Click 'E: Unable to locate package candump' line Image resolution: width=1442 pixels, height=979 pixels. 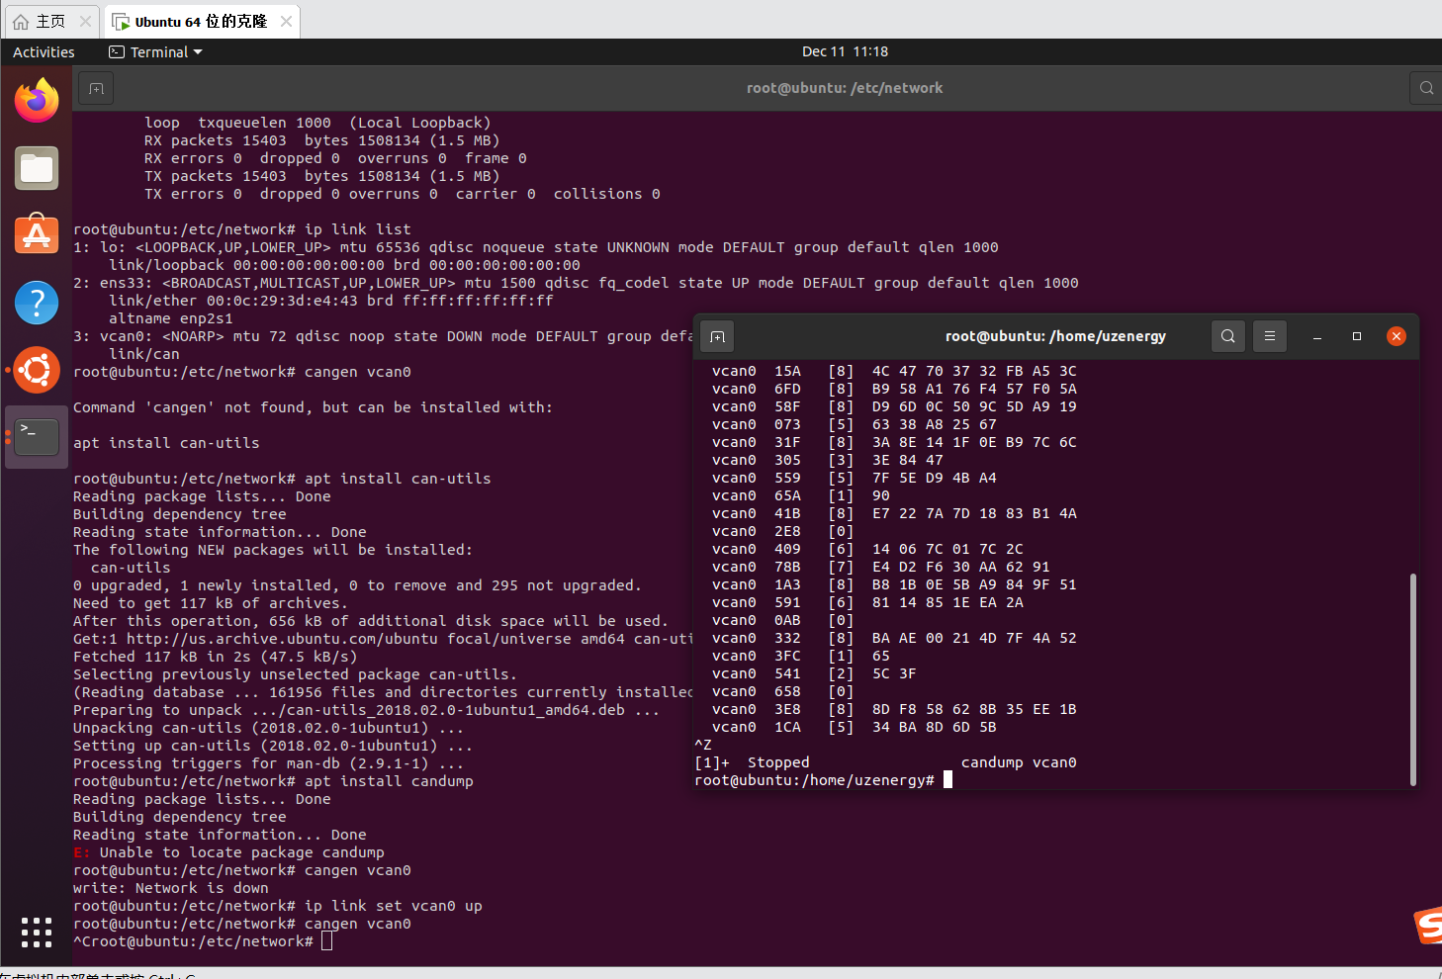(228, 852)
